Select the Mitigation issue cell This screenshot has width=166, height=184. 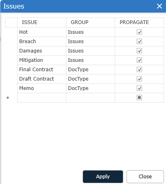pyautogui.click(x=41, y=60)
